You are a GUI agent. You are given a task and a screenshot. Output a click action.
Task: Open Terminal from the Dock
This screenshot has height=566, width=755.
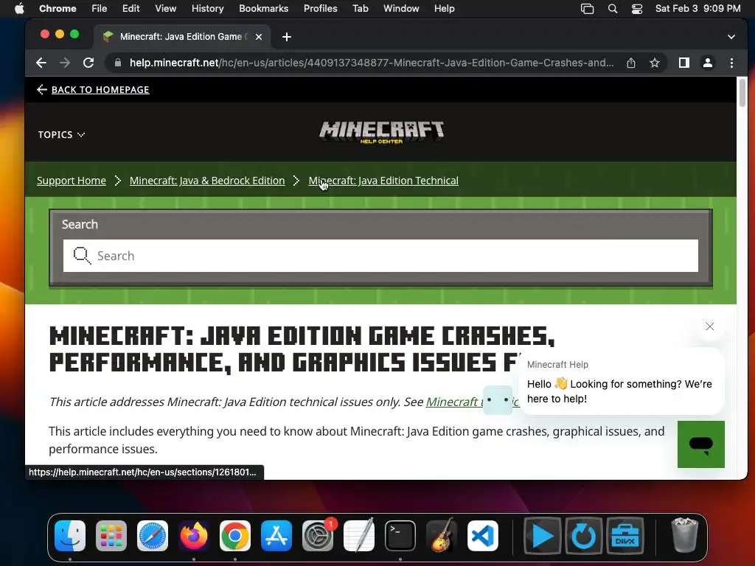coord(400,536)
